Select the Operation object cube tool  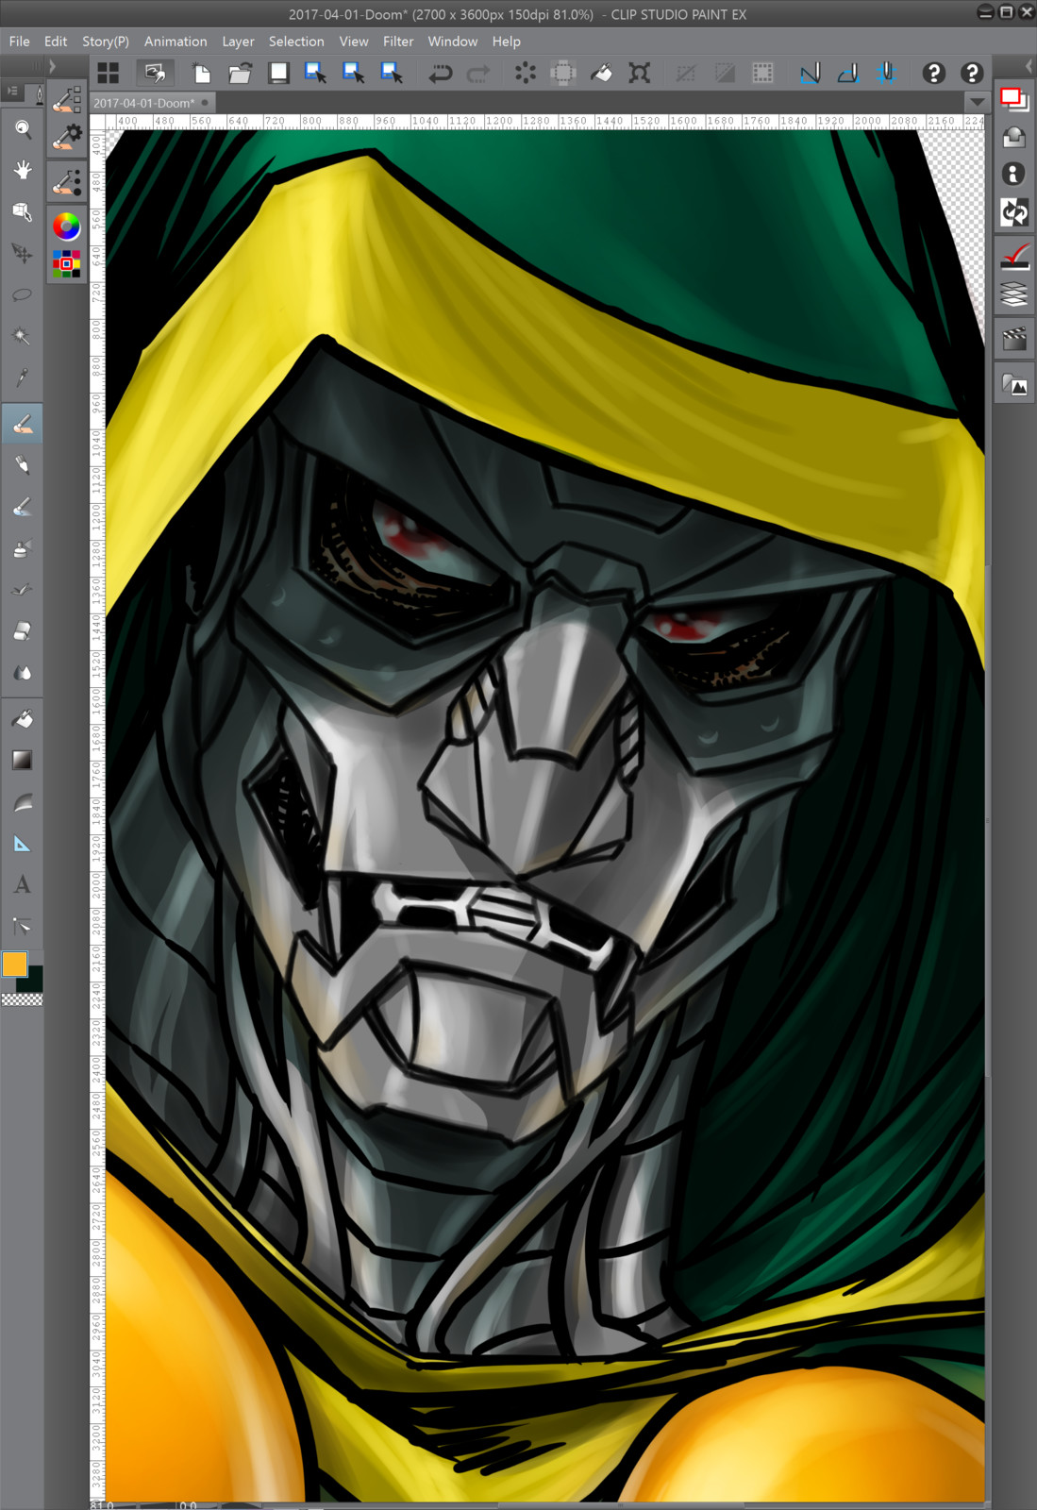[23, 212]
